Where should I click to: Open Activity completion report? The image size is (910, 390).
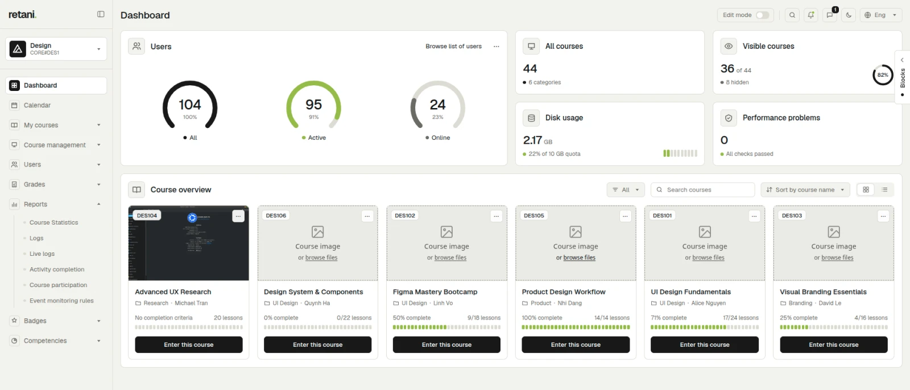pyautogui.click(x=57, y=269)
